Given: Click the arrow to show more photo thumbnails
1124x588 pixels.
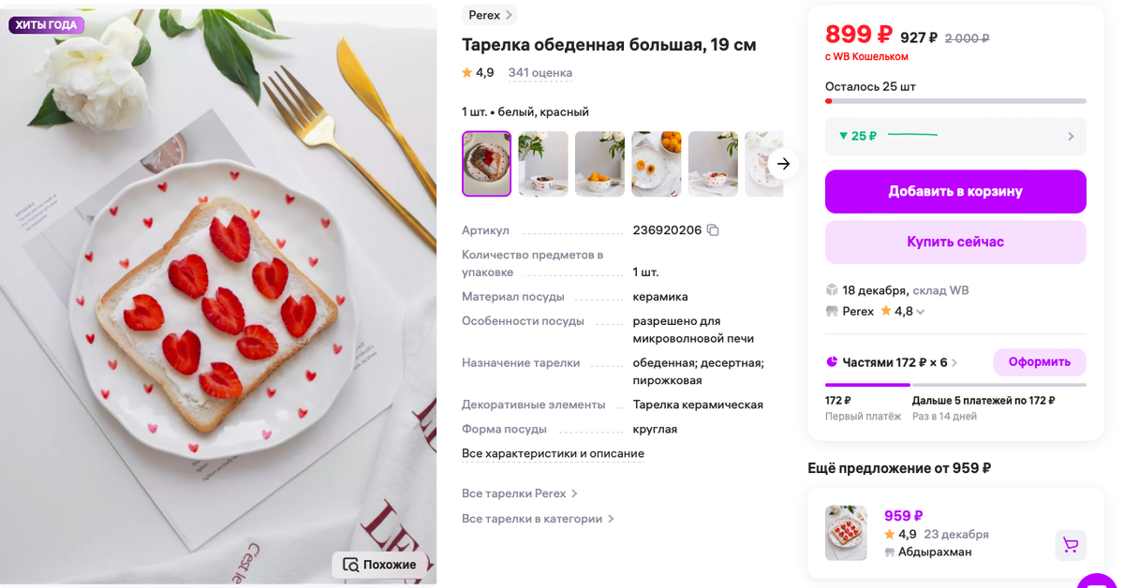Looking at the screenshot, I should tap(783, 163).
